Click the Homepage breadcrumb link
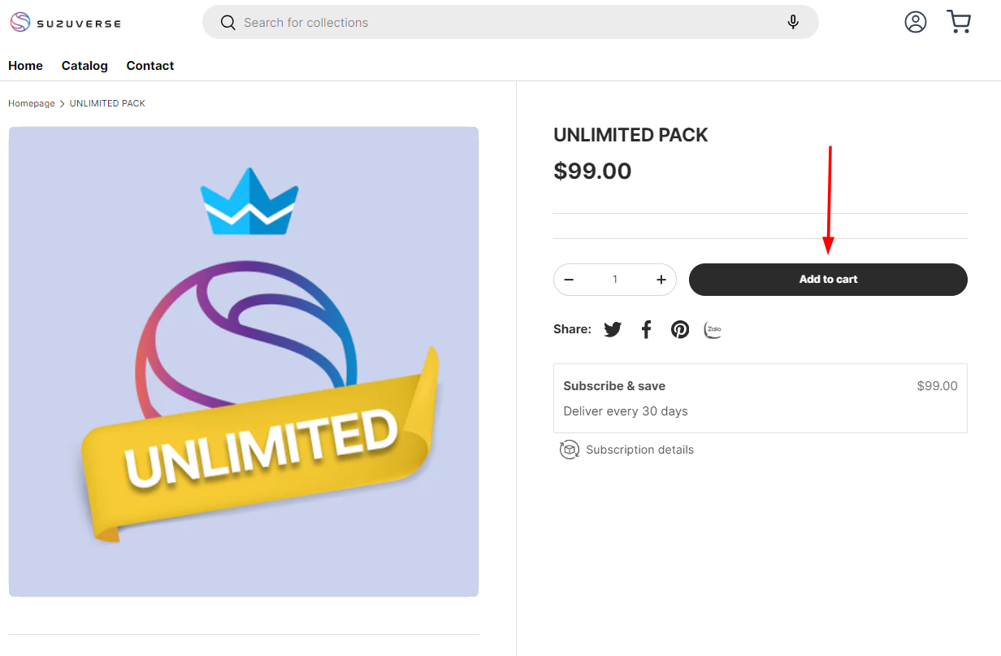Viewport: 1001px width, 656px height. 32,103
